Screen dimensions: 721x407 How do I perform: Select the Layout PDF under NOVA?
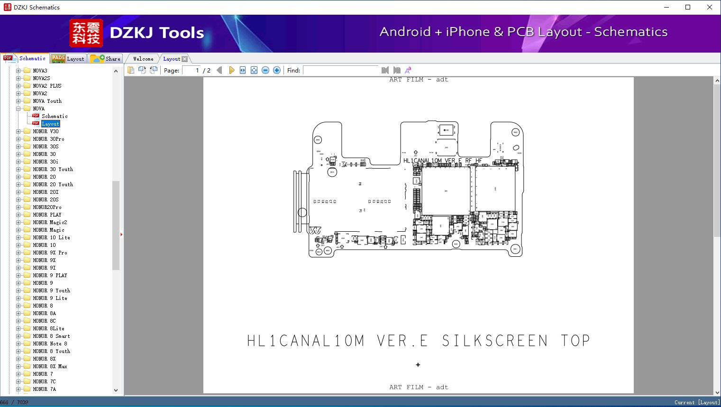(50, 124)
